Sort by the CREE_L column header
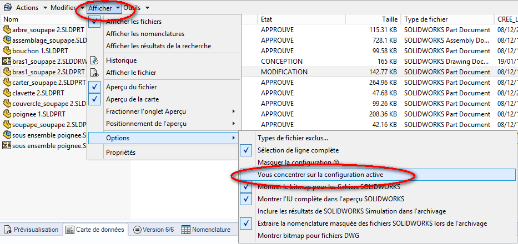 click(x=506, y=19)
